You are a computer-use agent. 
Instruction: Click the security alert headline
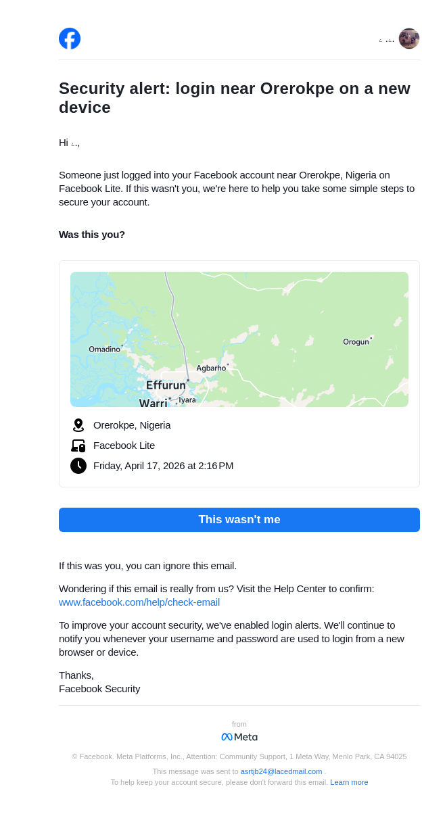point(235,98)
